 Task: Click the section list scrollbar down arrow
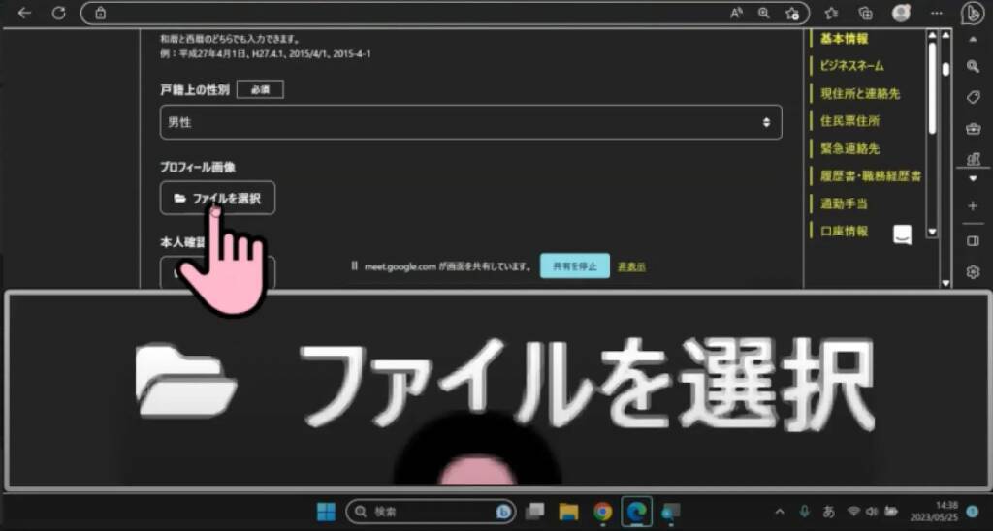tap(932, 233)
